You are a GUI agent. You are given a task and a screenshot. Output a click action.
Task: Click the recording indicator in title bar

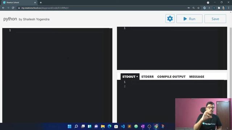click(208, 3)
